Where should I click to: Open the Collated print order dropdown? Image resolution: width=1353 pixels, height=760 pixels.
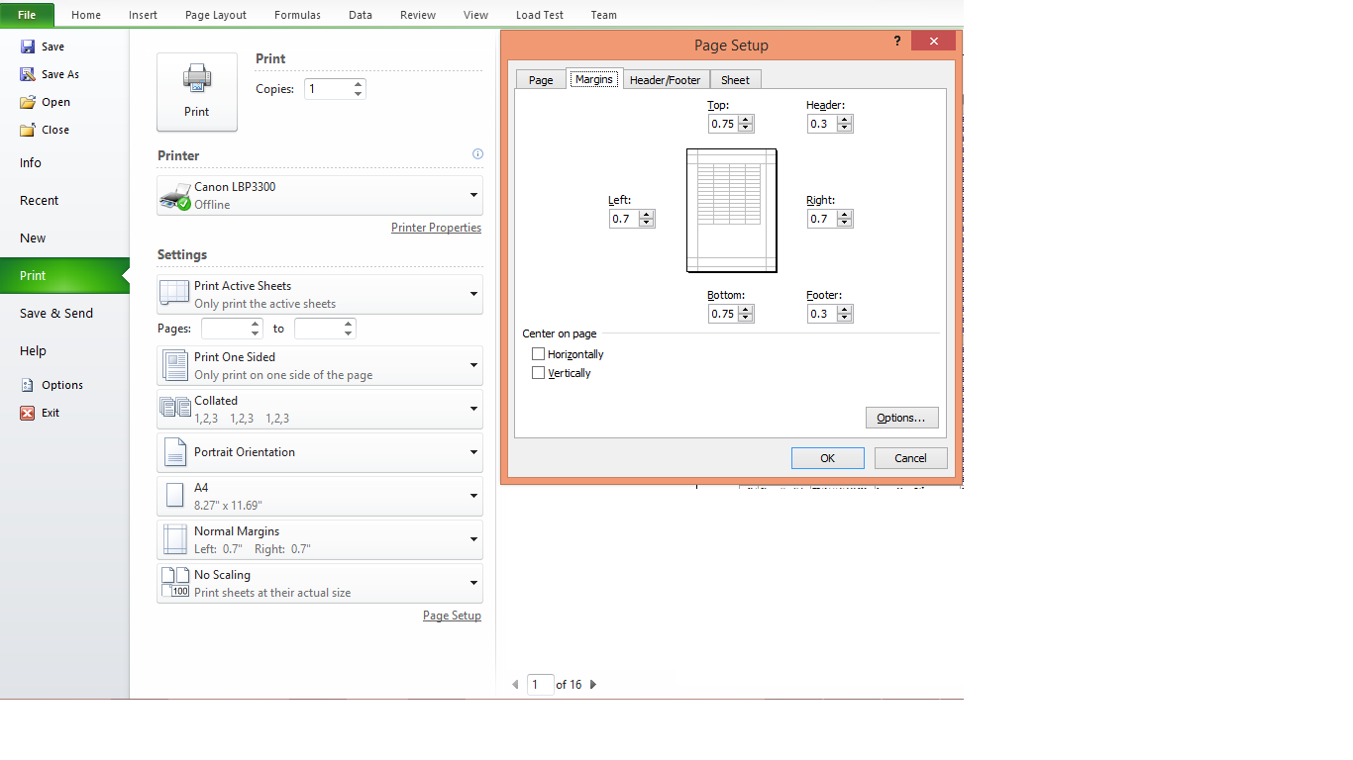[472, 409]
